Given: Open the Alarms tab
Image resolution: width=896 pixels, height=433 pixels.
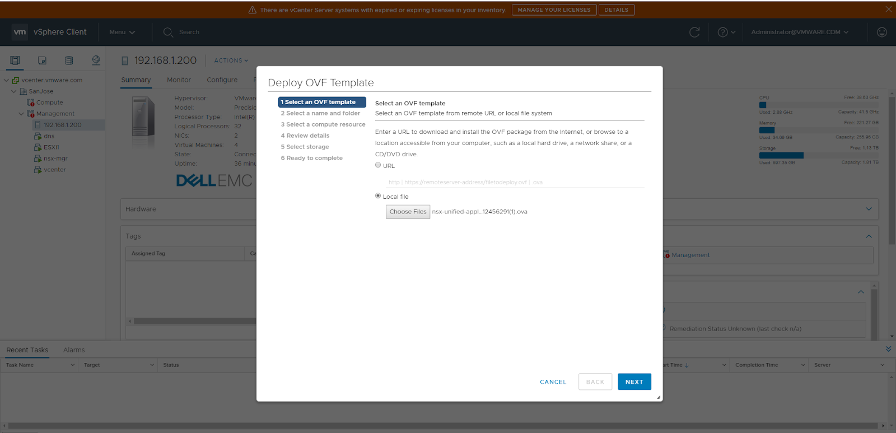Looking at the screenshot, I should [x=74, y=350].
